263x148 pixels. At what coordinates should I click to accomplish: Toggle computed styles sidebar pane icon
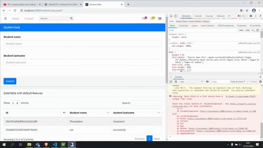click(258, 30)
